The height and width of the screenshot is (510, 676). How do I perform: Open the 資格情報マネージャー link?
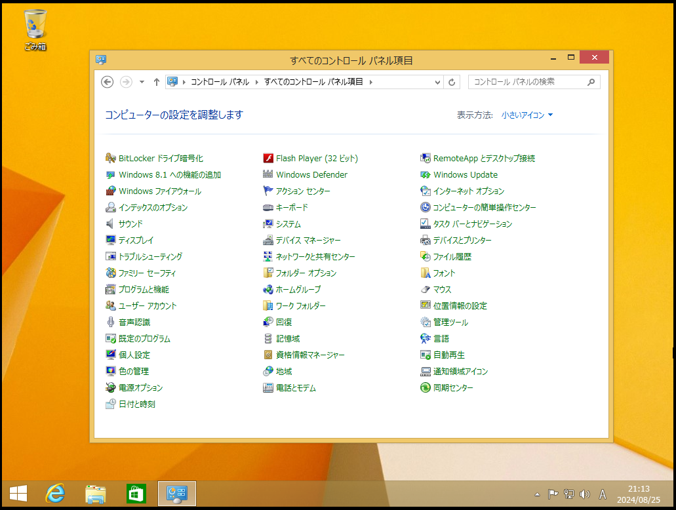click(310, 355)
